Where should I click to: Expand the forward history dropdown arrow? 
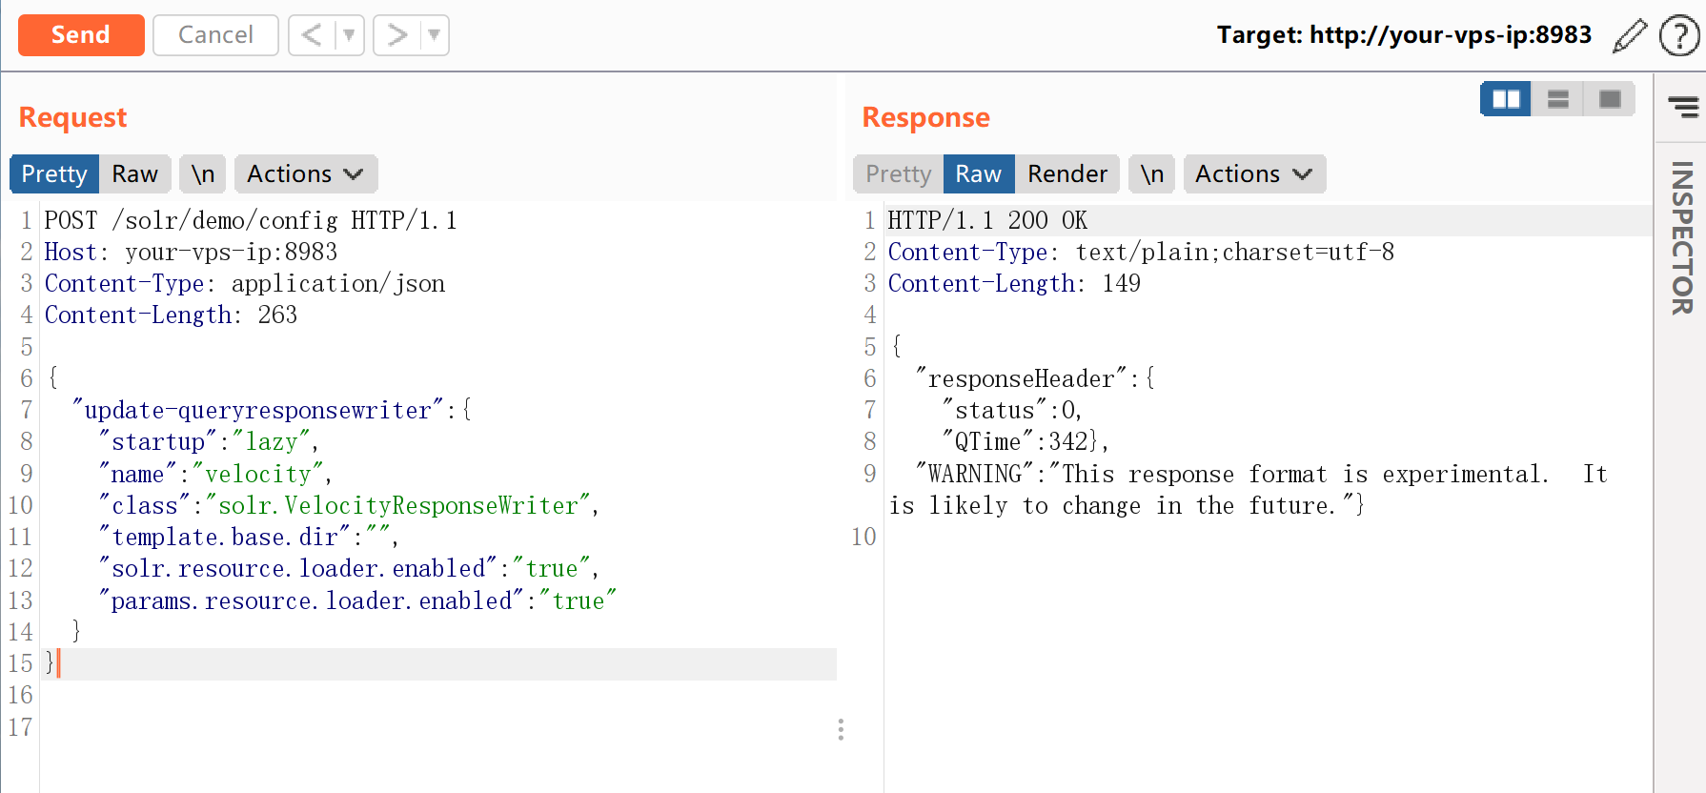tap(434, 35)
